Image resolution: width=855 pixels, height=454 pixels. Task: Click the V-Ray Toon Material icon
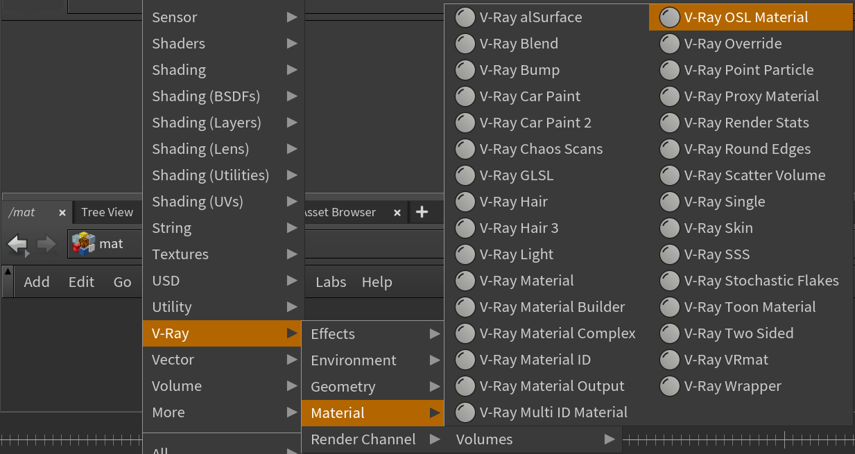coord(670,307)
